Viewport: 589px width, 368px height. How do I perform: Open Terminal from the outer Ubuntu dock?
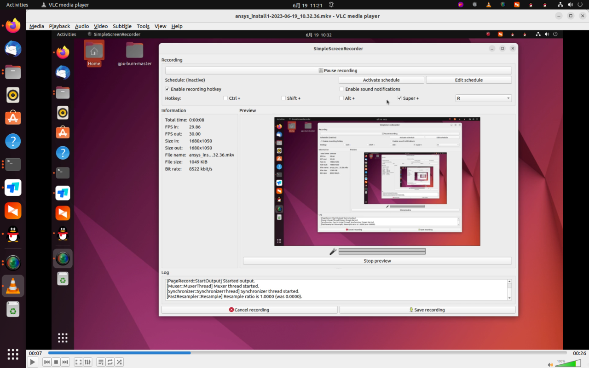coord(13,164)
